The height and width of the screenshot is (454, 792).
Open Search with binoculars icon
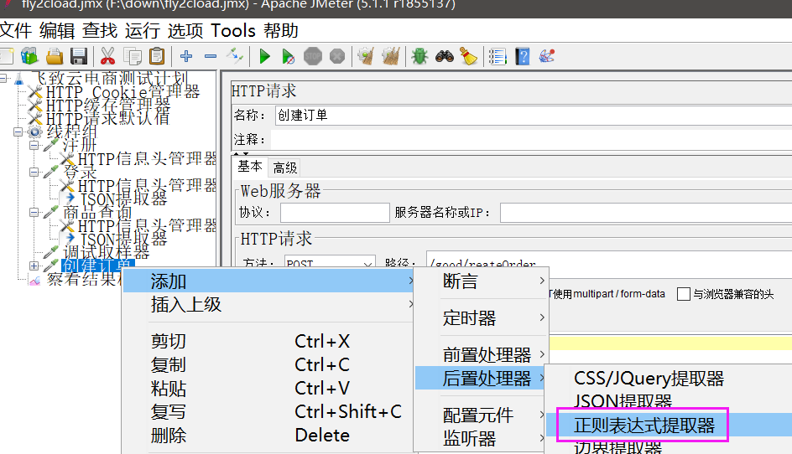tap(445, 56)
